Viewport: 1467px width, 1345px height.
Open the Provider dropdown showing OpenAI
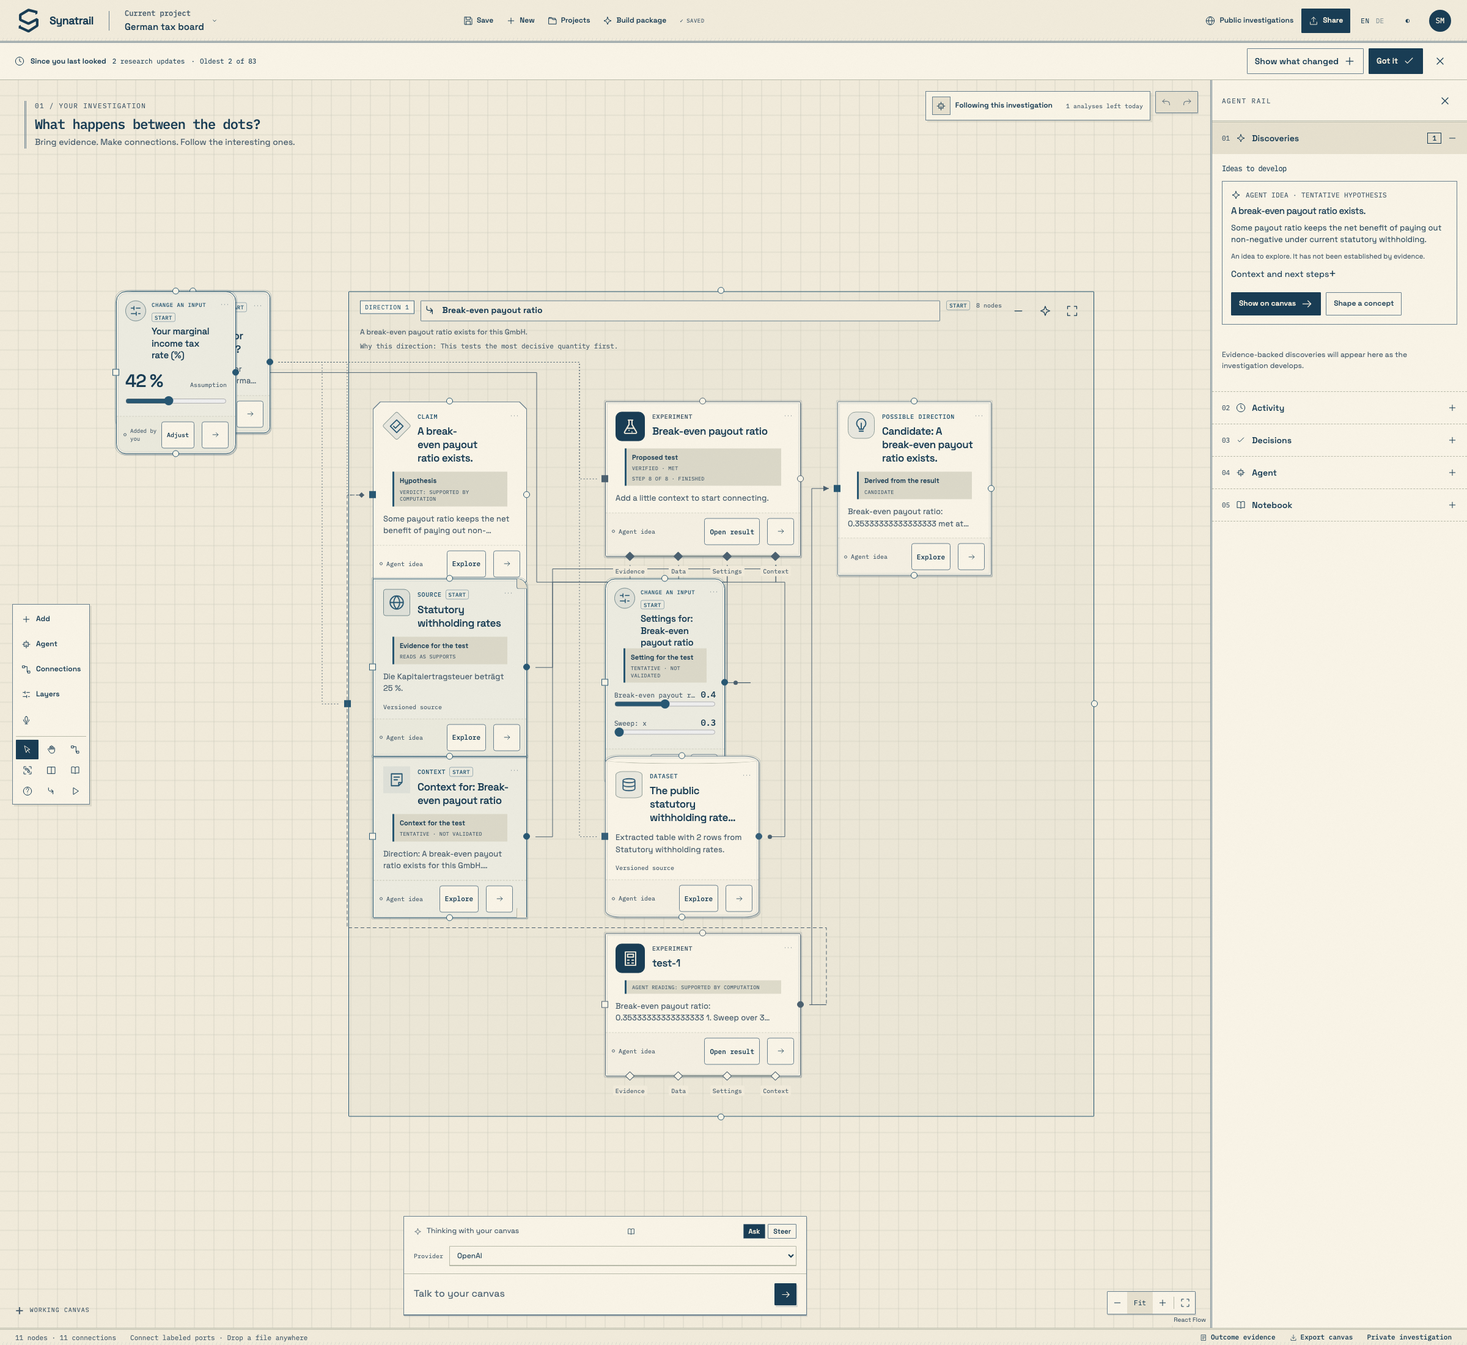tap(622, 1256)
